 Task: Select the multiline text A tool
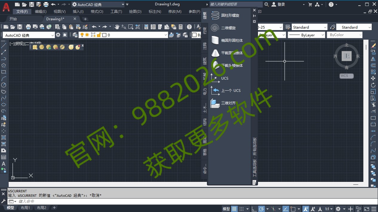click(x=4, y=164)
